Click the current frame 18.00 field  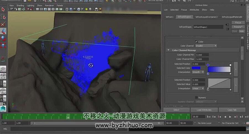pos(198,117)
